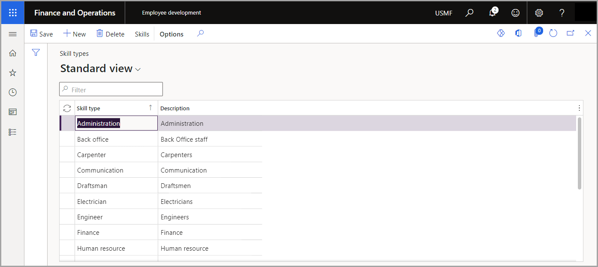This screenshot has width=598, height=267.
Task: Click Back Office staff description
Action: click(184, 139)
